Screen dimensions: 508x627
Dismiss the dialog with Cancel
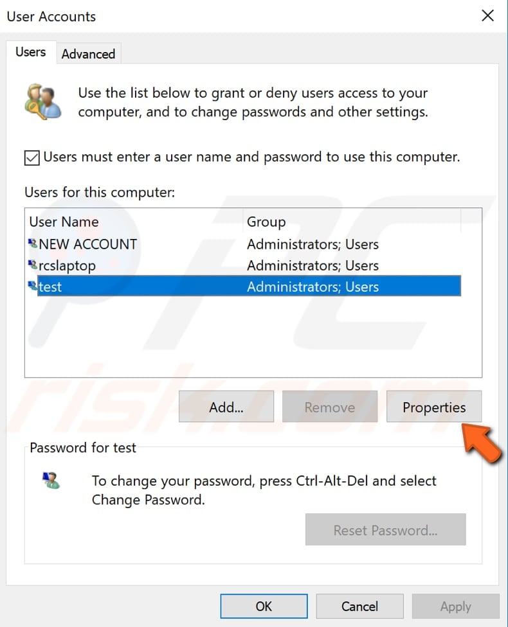pos(359,606)
